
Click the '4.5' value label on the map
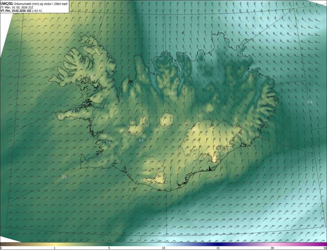click(x=141, y=141)
